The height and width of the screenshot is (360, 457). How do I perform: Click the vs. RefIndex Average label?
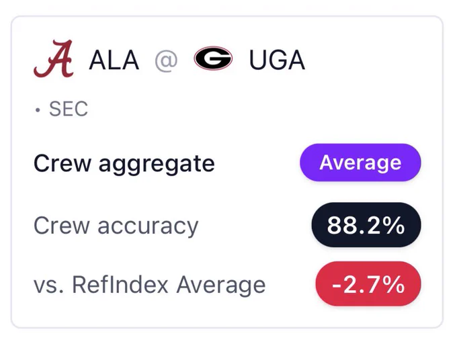pyautogui.click(x=149, y=285)
